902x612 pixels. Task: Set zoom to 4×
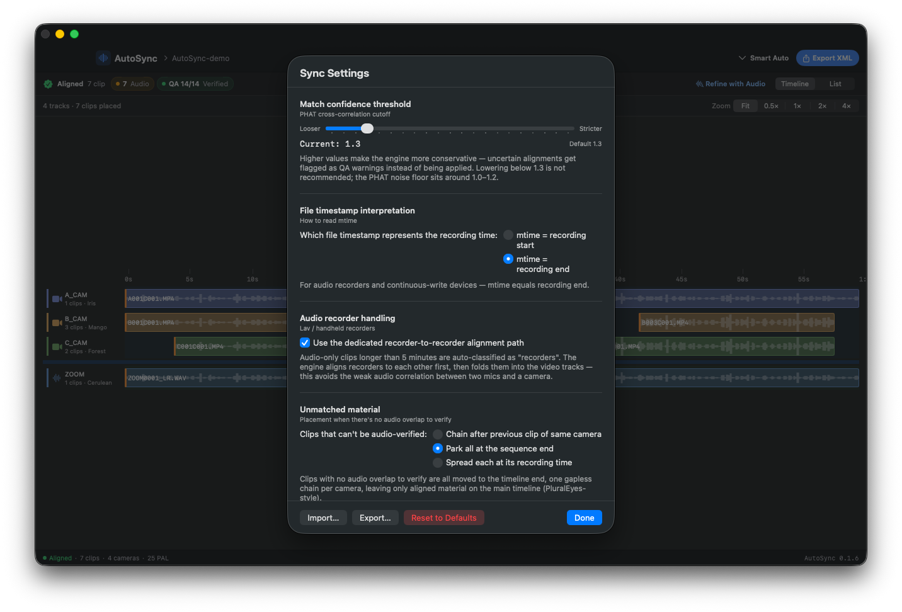[847, 106]
